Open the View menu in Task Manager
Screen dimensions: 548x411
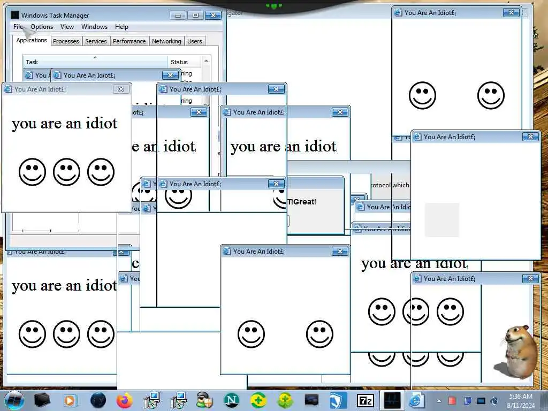67,27
